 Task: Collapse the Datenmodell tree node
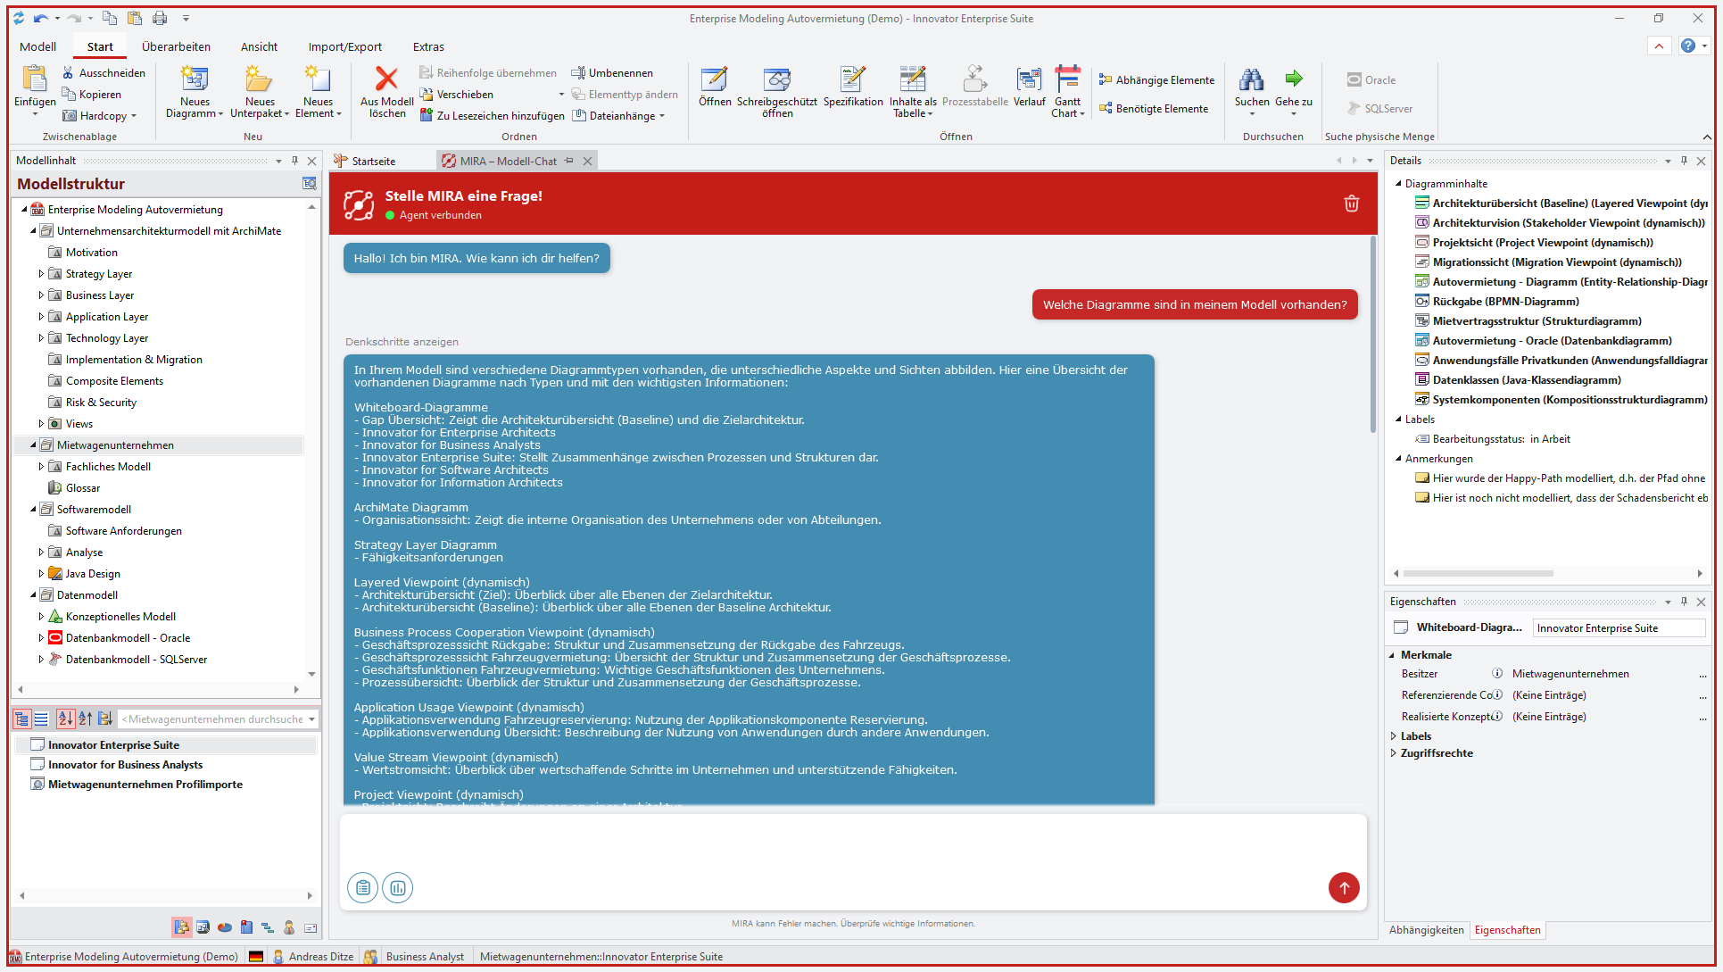[33, 595]
